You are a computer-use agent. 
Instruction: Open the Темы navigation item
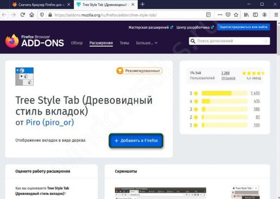click(124, 43)
